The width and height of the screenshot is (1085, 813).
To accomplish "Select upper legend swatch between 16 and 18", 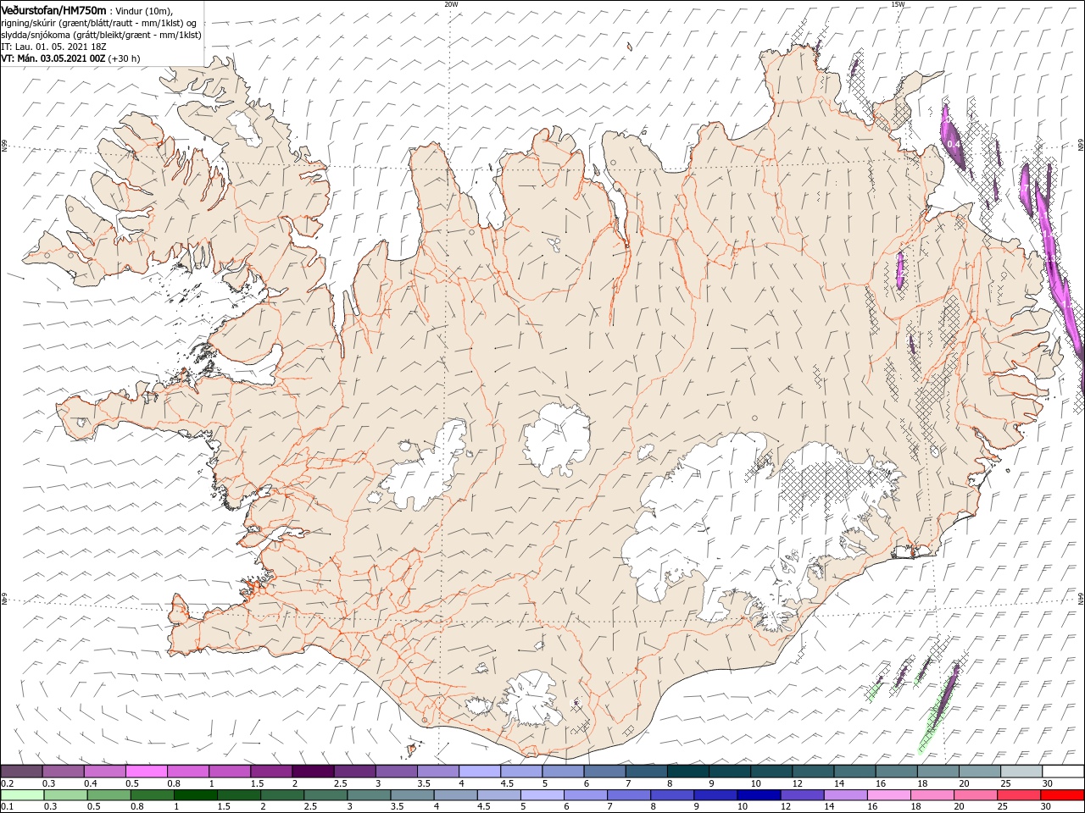I will [x=896, y=772].
